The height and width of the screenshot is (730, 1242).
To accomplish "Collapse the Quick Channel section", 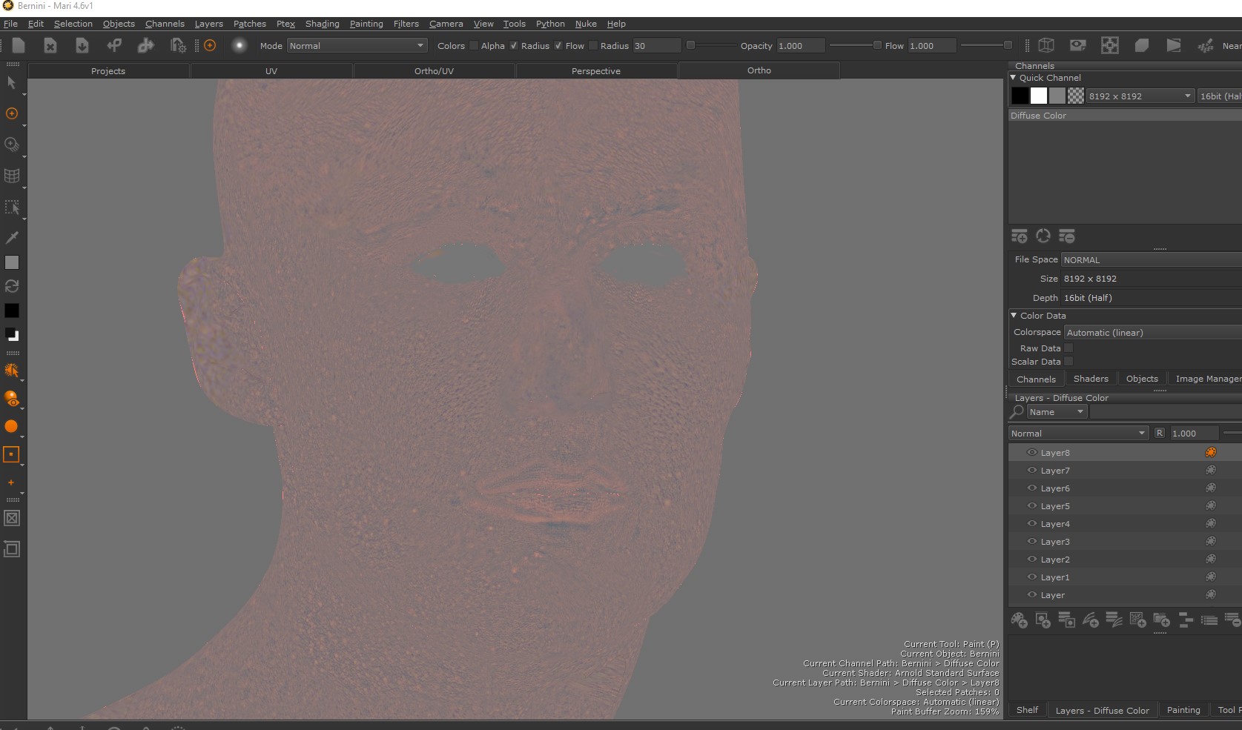I will click(x=1014, y=78).
